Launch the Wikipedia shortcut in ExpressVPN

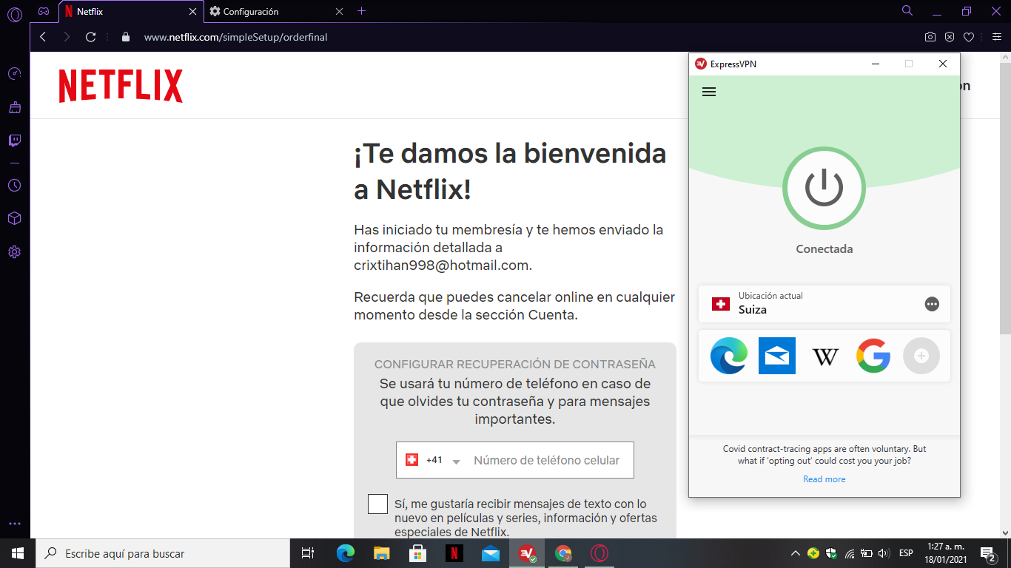[825, 356]
